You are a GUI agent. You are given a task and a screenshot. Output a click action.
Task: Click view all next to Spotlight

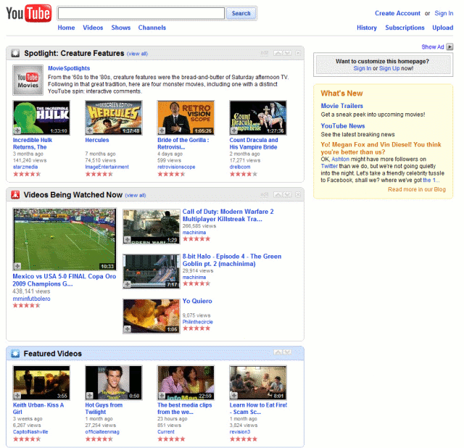137,54
